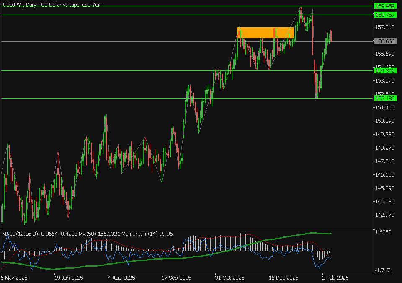Click the 31 Oct 2025 date label
Viewport: 402px width, 283px height.
click(229, 278)
